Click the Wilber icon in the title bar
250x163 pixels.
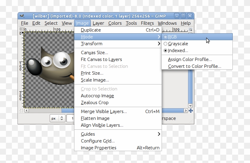[x=22, y=16]
